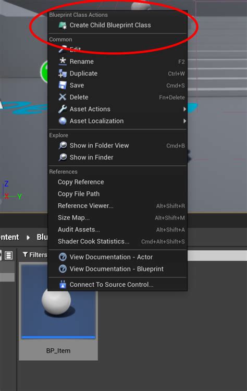Open the Asset Actions submenu
Screen dimensions: 247x391
click(x=118, y=109)
